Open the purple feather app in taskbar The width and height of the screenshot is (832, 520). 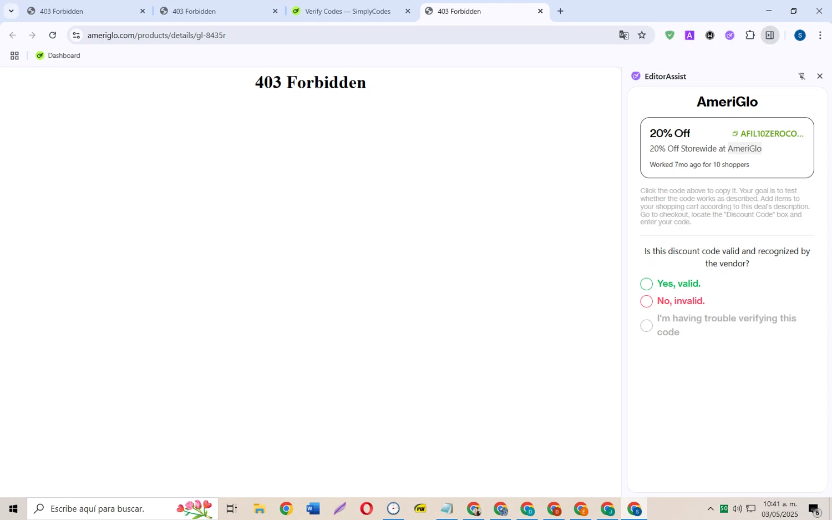coord(339,508)
